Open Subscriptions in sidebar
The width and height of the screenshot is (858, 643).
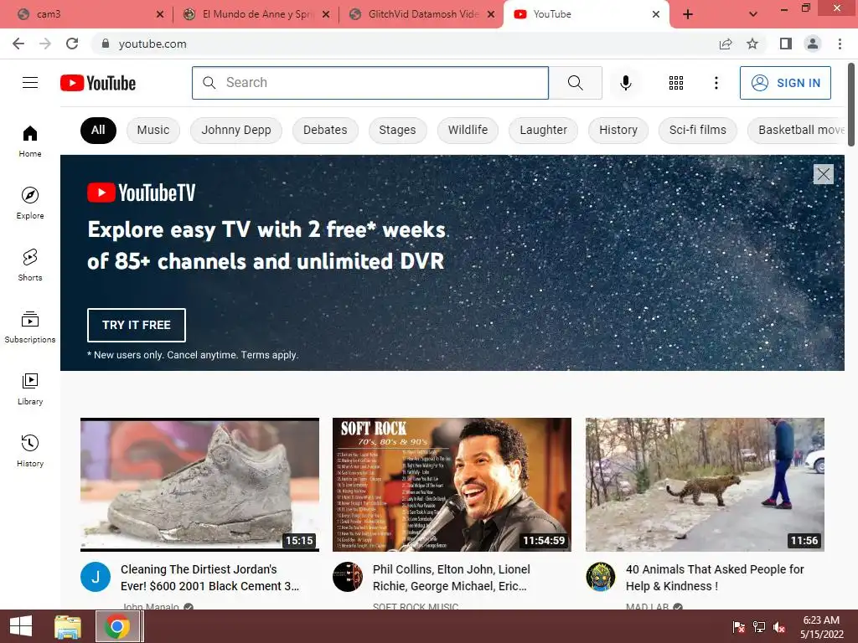30,327
